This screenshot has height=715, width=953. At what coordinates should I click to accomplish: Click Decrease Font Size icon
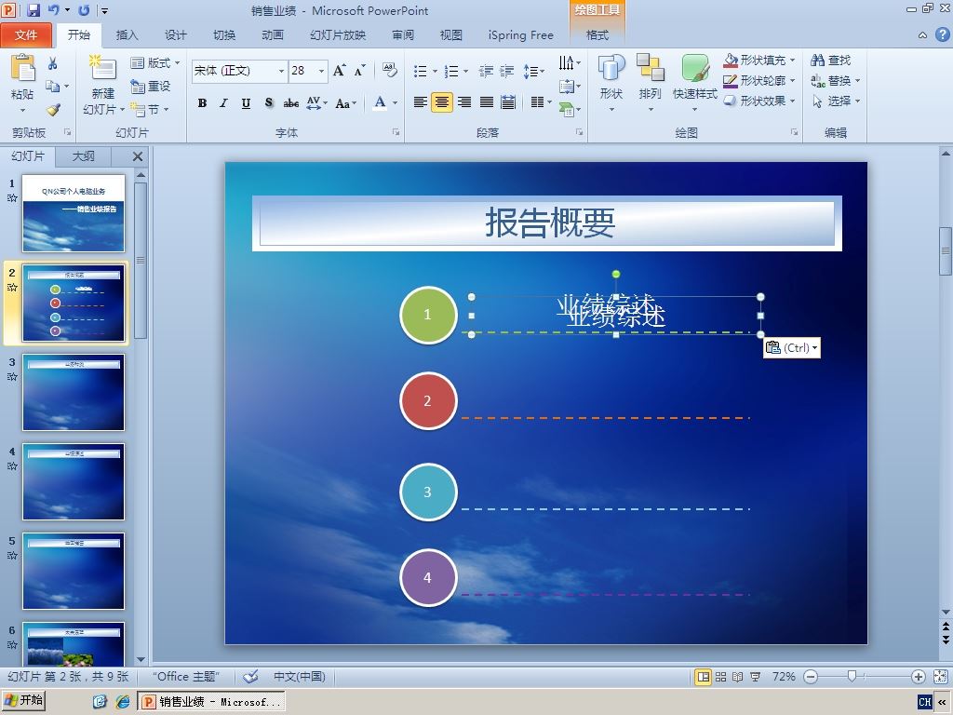pyautogui.click(x=360, y=71)
